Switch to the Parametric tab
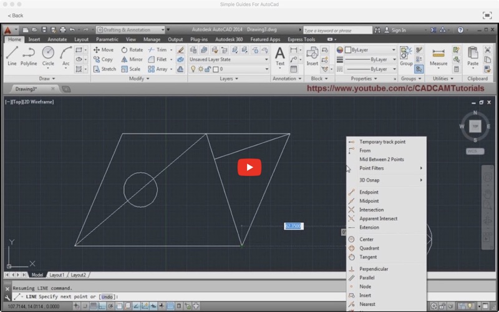Image resolution: width=499 pixels, height=312 pixels. point(107,39)
